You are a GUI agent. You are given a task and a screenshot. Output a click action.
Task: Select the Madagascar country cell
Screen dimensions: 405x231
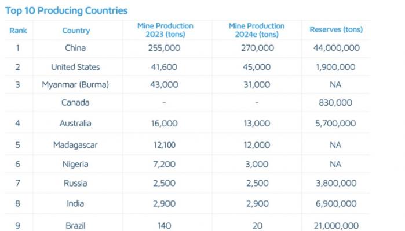pyautogui.click(x=75, y=145)
